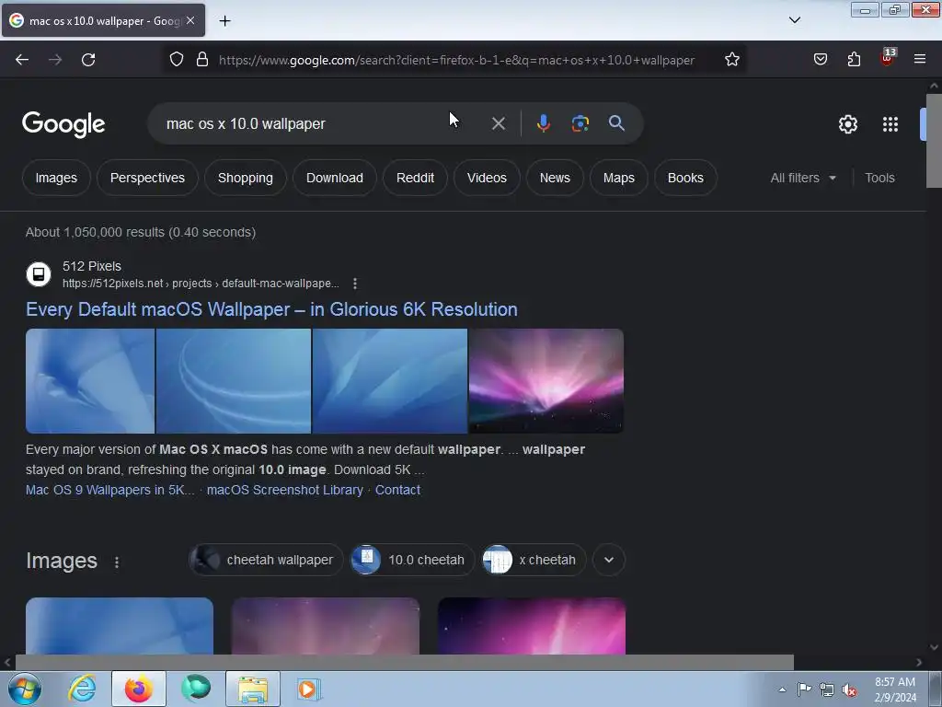Switch to Books results

click(685, 178)
